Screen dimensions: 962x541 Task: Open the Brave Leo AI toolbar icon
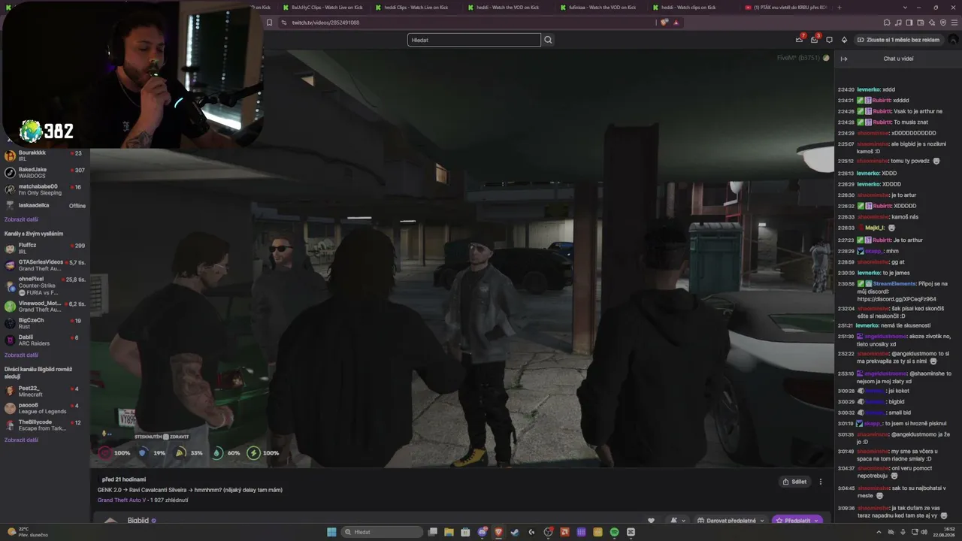932,23
